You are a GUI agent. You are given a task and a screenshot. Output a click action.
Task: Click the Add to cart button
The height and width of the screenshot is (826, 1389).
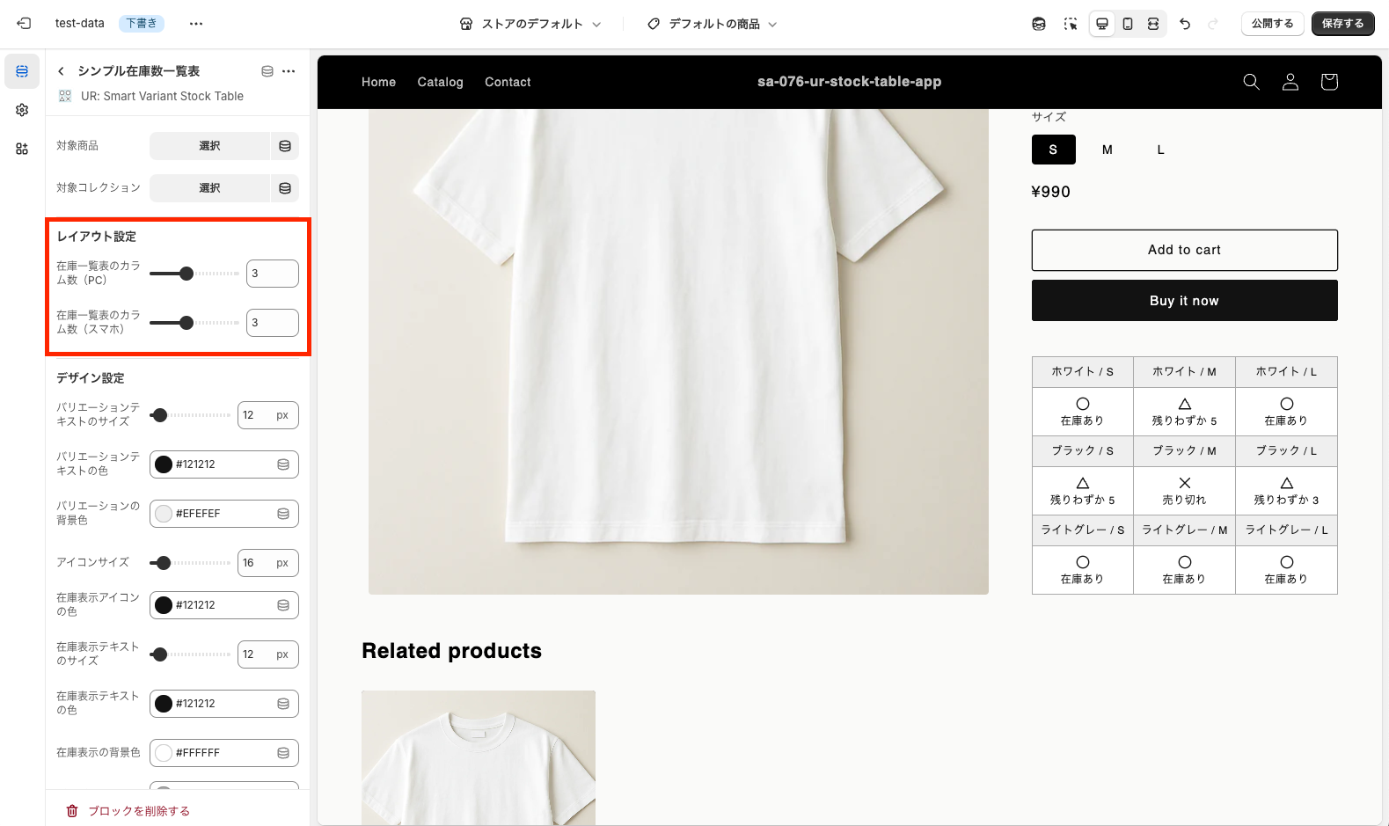tap(1184, 250)
